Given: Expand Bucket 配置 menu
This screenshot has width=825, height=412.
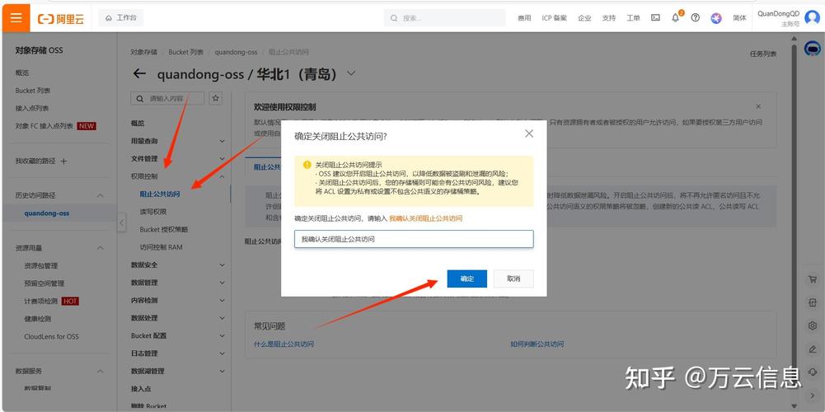Looking at the screenshot, I should click(x=222, y=335).
